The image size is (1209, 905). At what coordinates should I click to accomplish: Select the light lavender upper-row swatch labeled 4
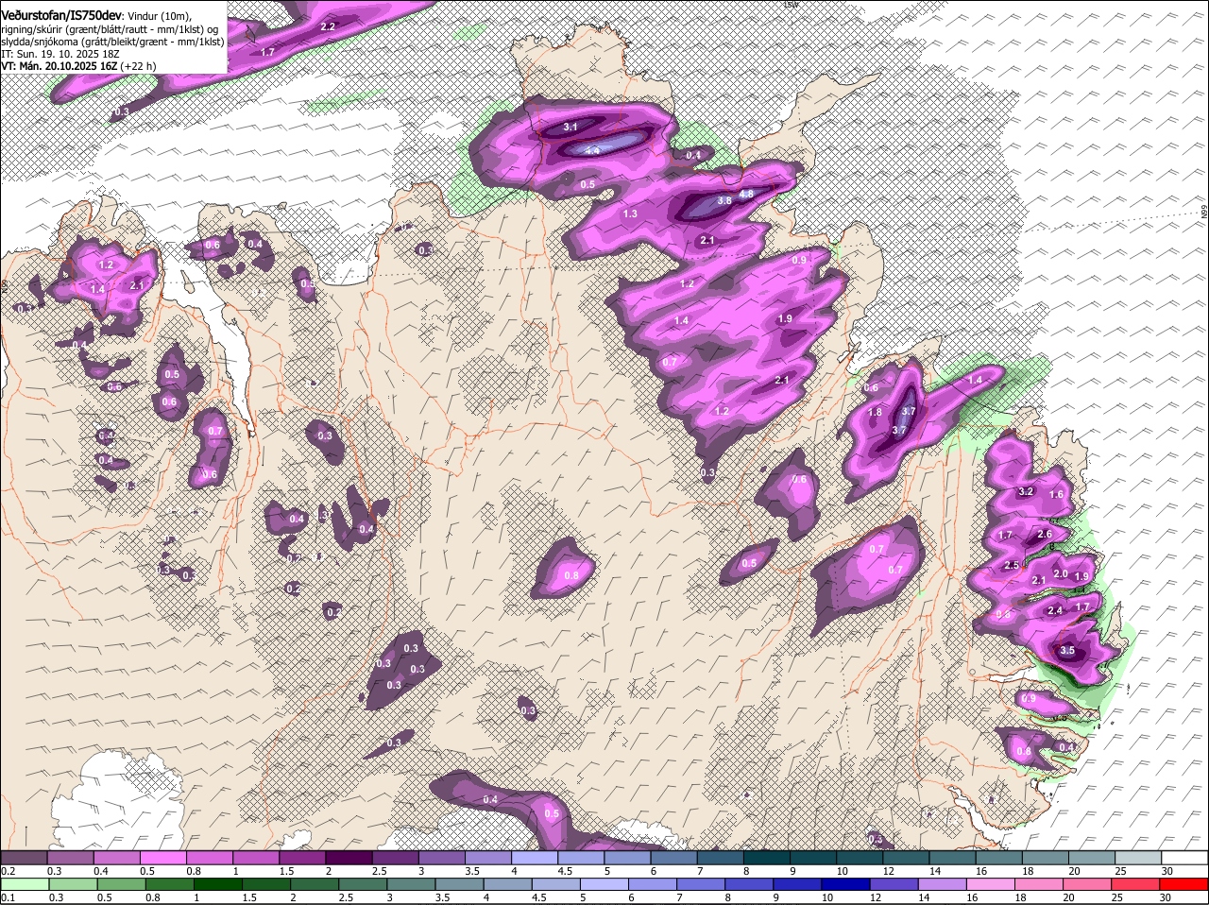[x=535, y=858]
